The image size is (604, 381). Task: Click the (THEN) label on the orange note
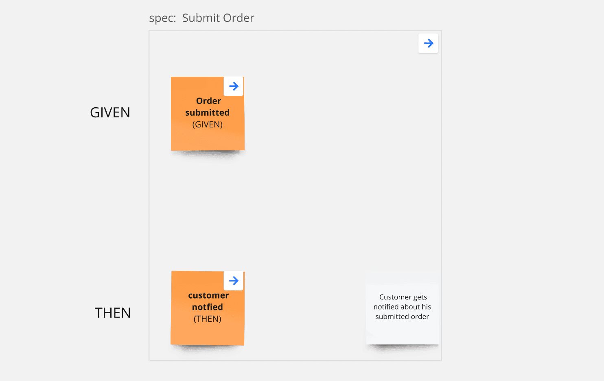tap(208, 319)
